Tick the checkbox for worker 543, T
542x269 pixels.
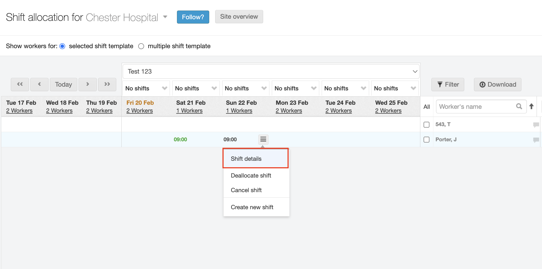427,124
